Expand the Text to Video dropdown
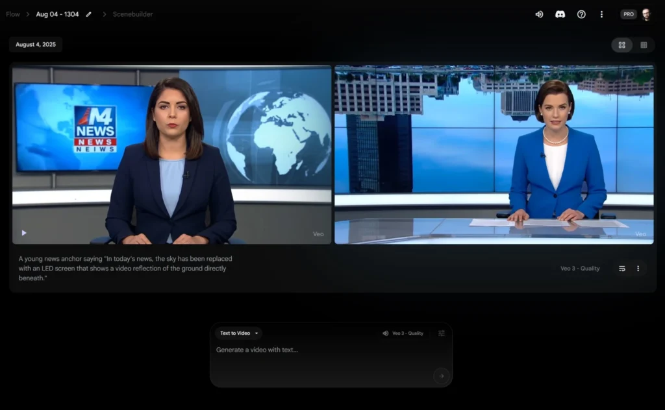Screen dimensions: 665x410 pyautogui.click(x=238, y=333)
